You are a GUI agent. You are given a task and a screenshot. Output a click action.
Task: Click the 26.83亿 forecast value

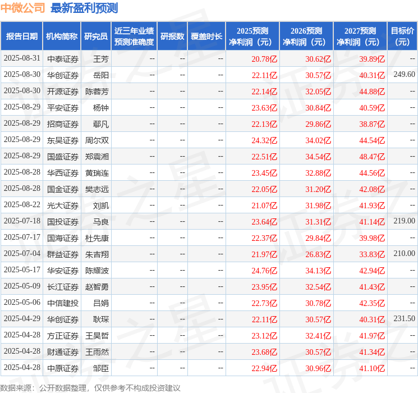click(x=318, y=254)
